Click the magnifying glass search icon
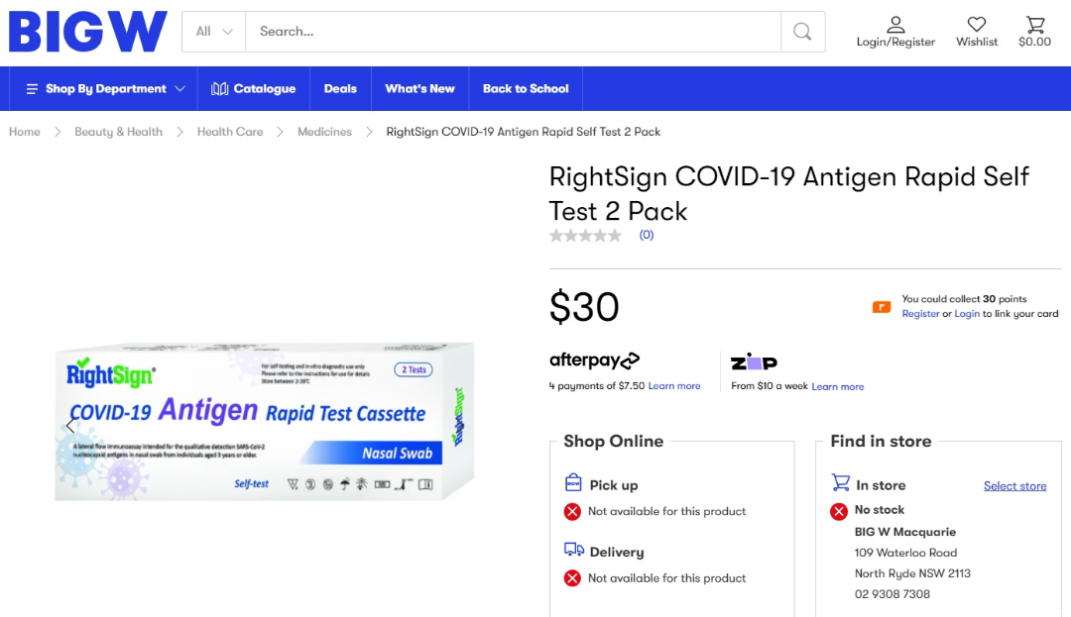This screenshot has height=617, width=1071. pyautogui.click(x=802, y=32)
